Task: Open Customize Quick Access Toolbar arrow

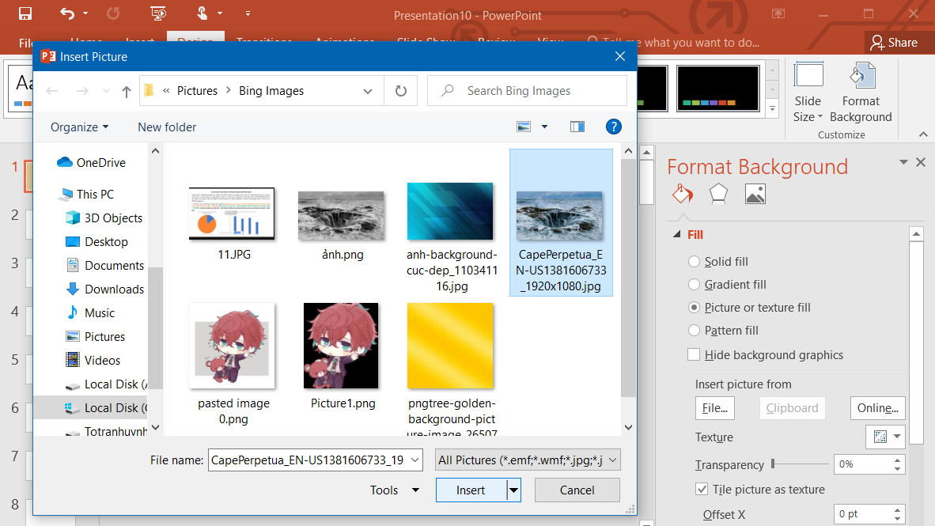Action: pos(248,13)
